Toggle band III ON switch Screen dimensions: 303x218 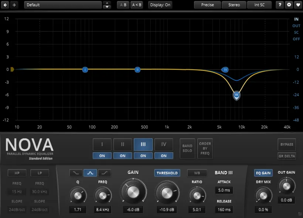click(143, 156)
